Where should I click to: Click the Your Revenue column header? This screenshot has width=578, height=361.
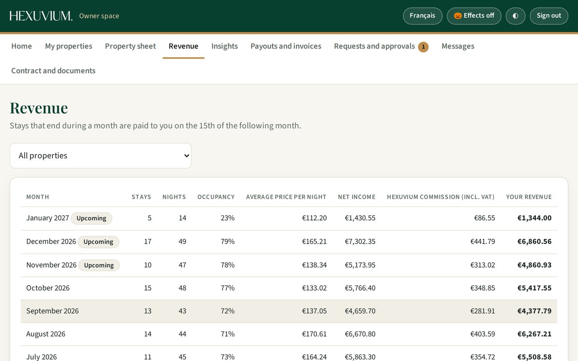[529, 197]
